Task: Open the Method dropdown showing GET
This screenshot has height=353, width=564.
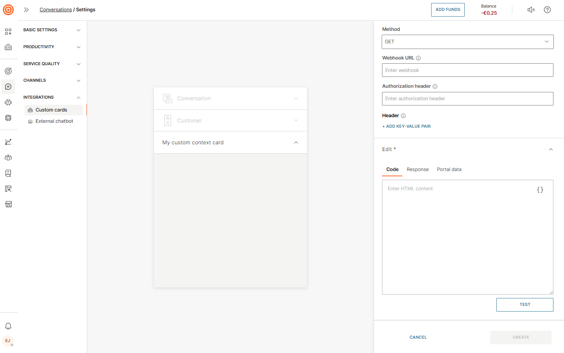Action: (x=467, y=42)
